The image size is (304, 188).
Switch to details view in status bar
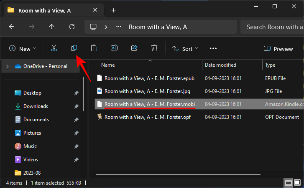pos(289,183)
